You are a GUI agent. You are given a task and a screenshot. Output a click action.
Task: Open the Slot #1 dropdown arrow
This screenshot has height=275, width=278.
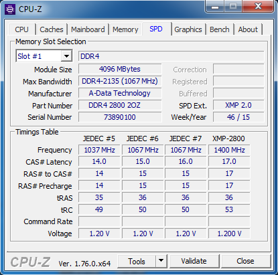click(66, 56)
